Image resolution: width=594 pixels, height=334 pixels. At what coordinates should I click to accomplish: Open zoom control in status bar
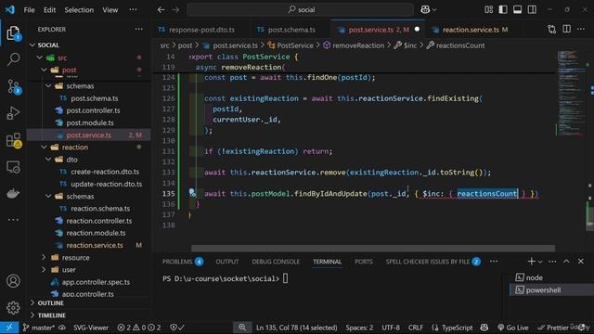click(x=242, y=328)
